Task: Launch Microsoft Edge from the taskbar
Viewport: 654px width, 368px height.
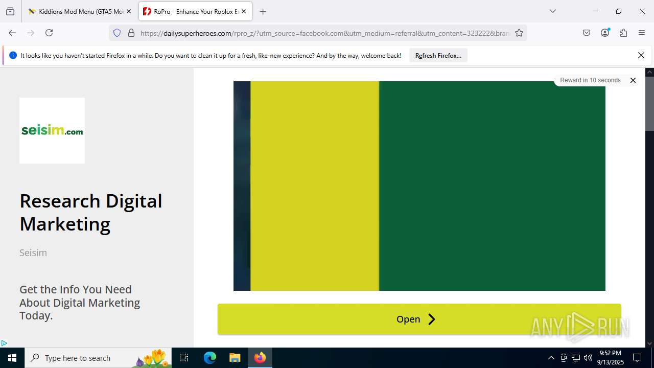Action: (210, 358)
